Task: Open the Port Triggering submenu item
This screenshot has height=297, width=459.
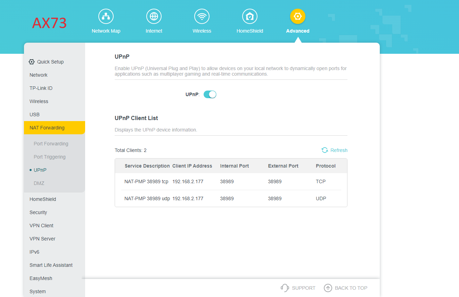Action: point(50,157)
